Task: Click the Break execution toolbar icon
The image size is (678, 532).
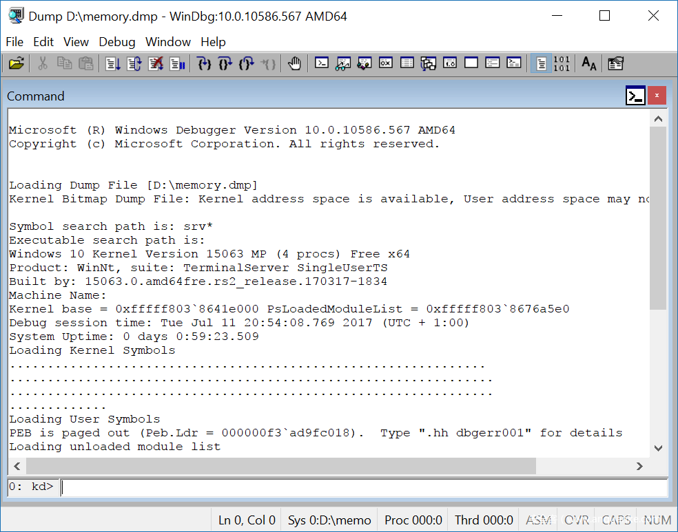Action: click(x=177, y=64)
